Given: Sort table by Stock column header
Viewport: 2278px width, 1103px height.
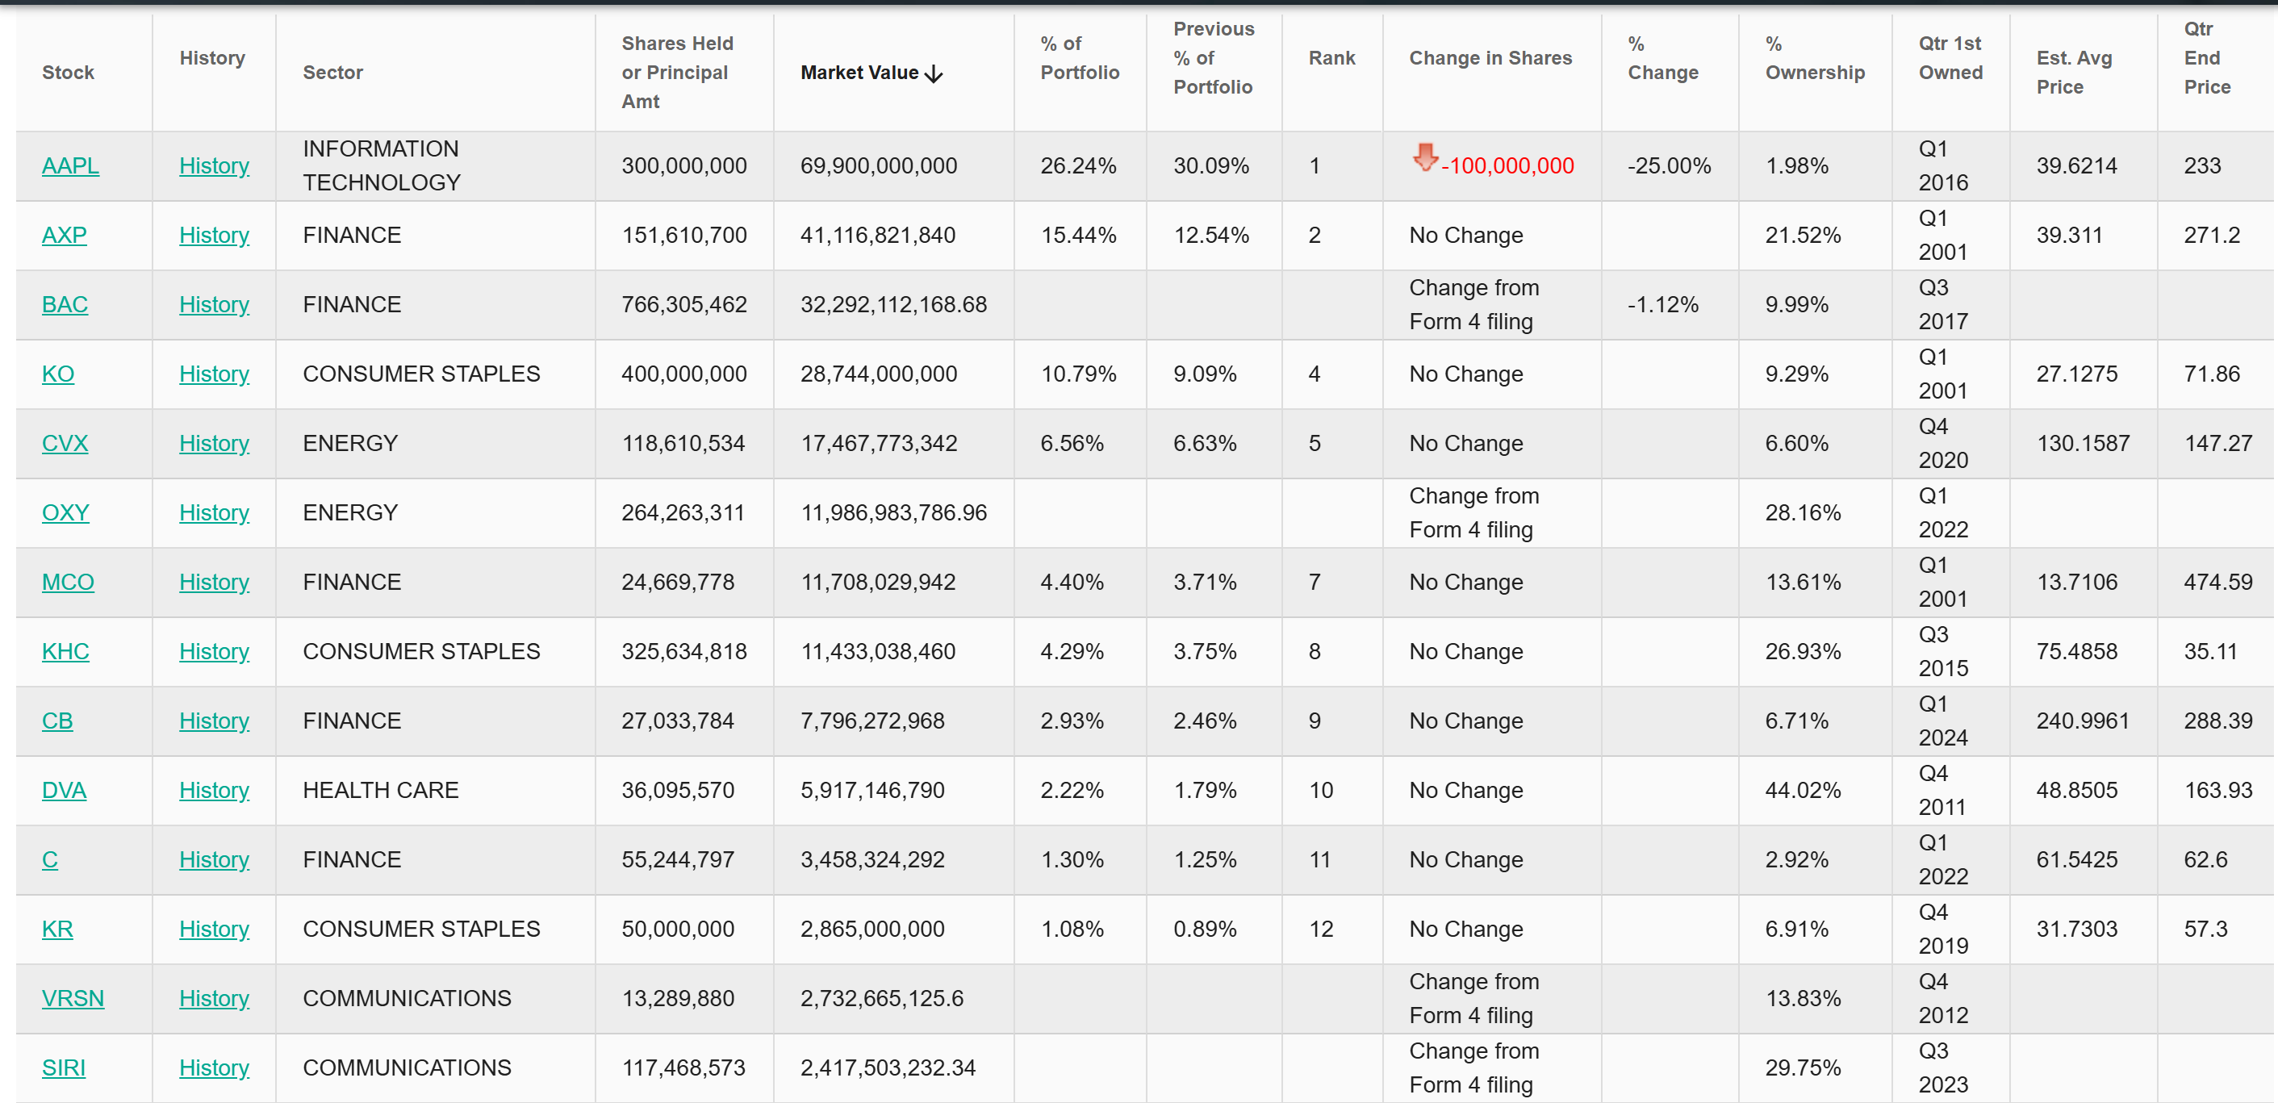Looking at the screenshot, I should pos(68,73).
